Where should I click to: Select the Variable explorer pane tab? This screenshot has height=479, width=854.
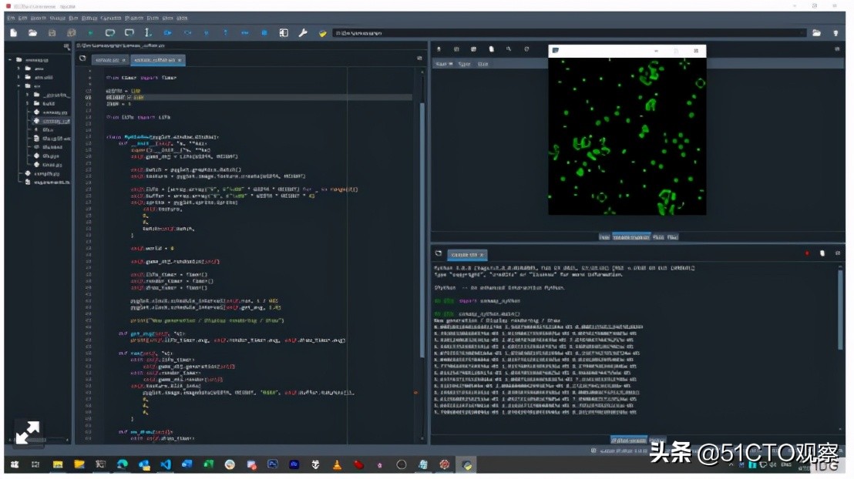click(631, 237)
